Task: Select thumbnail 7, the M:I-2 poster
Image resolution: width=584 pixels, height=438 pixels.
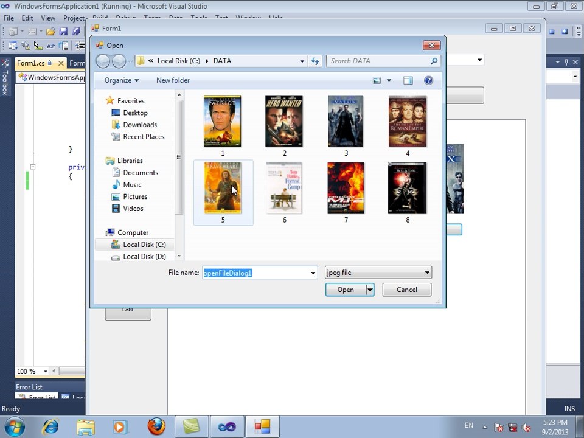Action: [x=346, y=188]
